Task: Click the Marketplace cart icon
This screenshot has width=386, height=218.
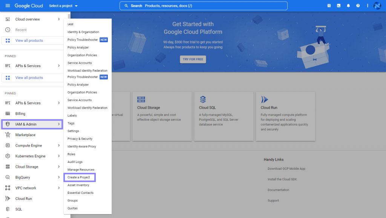Action: point(8,135)
